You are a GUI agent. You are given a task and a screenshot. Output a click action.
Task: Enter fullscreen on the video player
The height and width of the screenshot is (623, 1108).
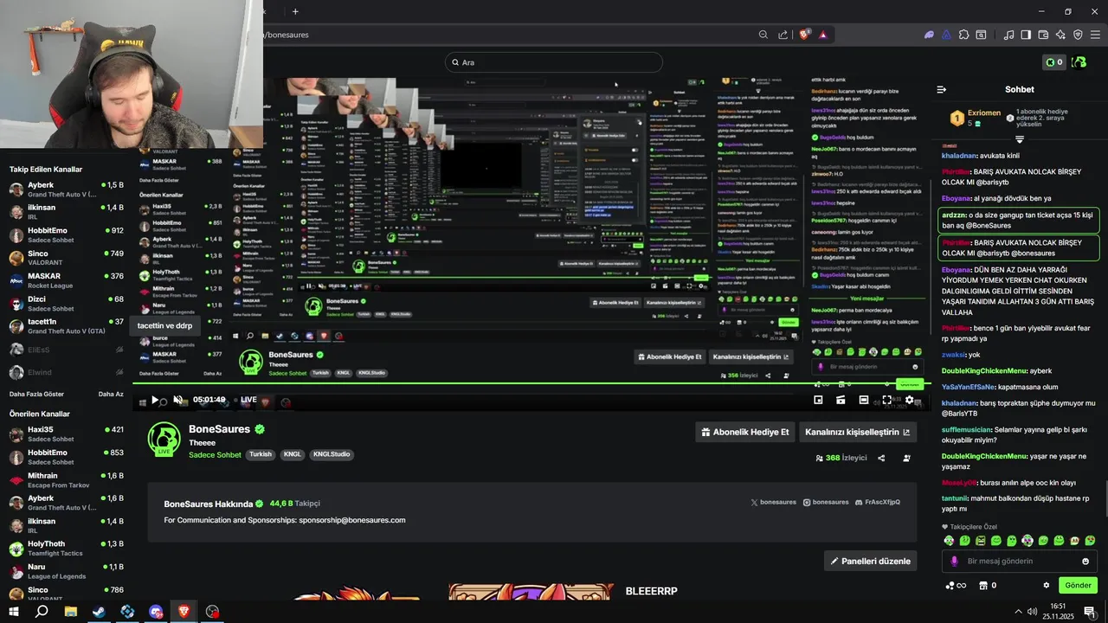(x=886, y=400)
